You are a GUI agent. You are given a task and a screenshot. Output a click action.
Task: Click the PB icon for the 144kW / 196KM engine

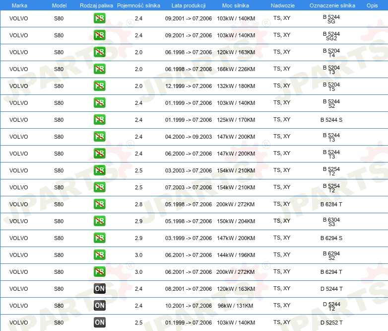point(99,255)
